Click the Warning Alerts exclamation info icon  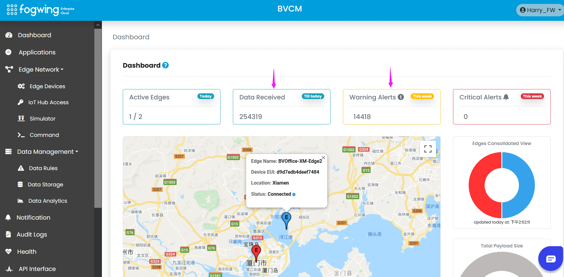[401, 97]
